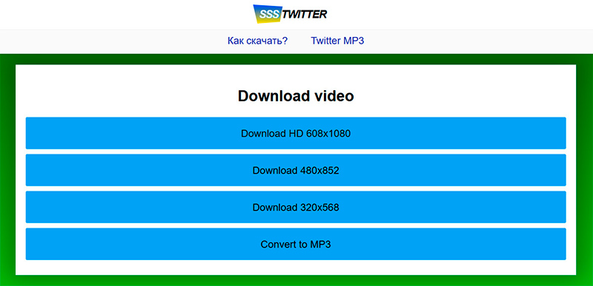Convert the video to MP3
593x286 pixels.
click(x=296, y=244)
